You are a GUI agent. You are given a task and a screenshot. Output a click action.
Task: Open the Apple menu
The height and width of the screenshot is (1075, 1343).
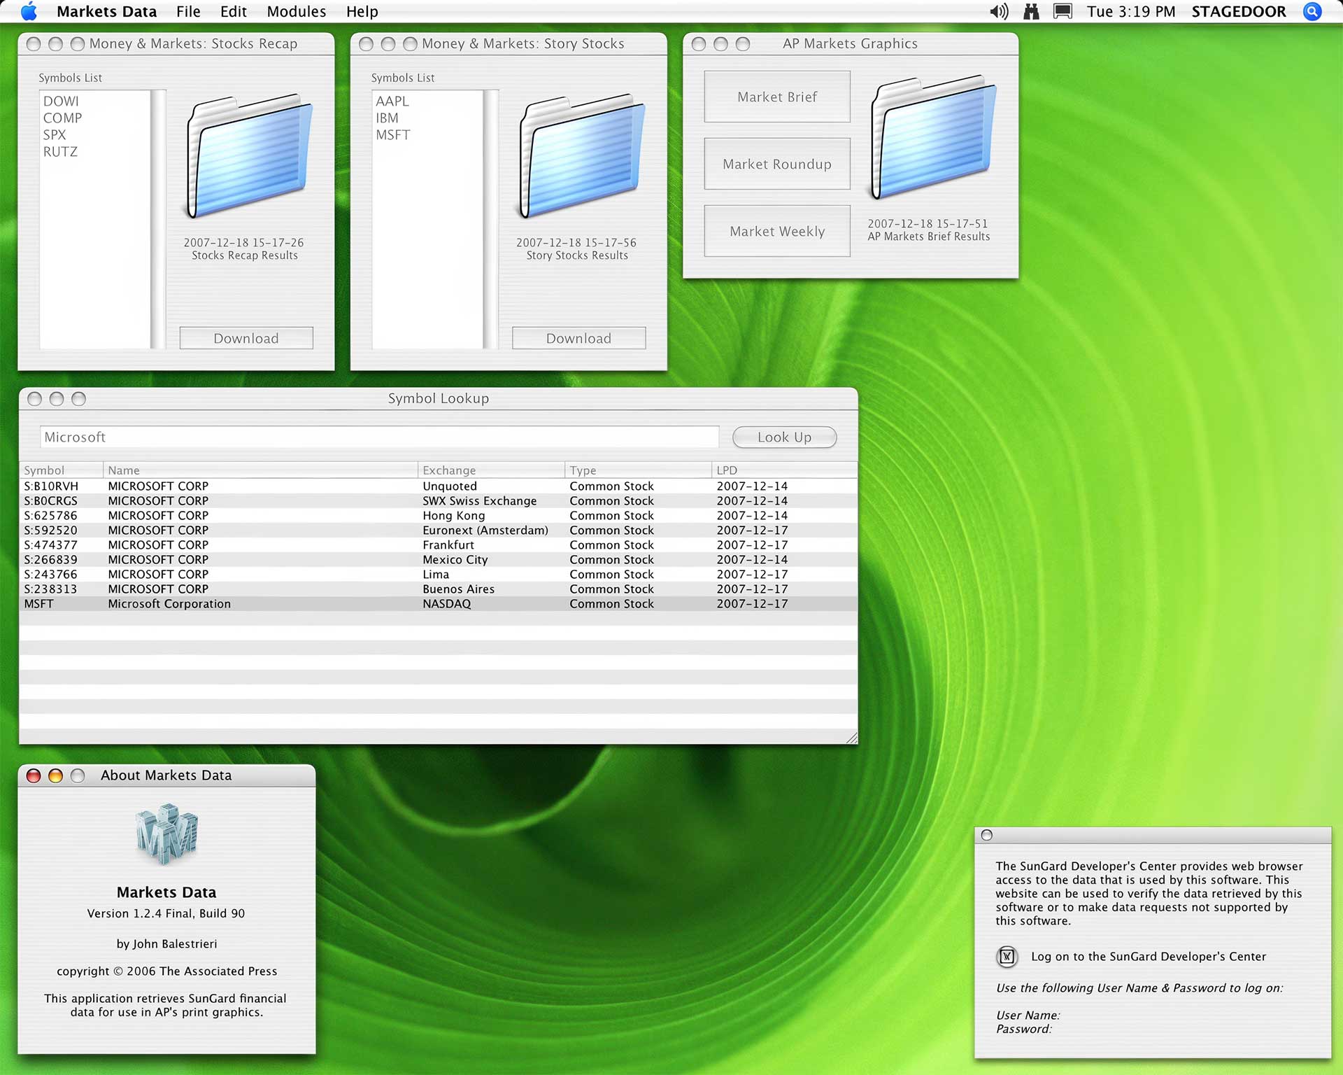pyautogui.click(x=29, y=11)
